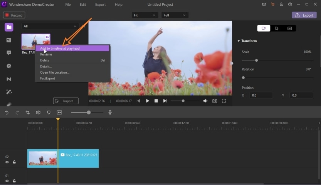Stop the preview playback
Viewport: 321px width, 185px height.
156,101
